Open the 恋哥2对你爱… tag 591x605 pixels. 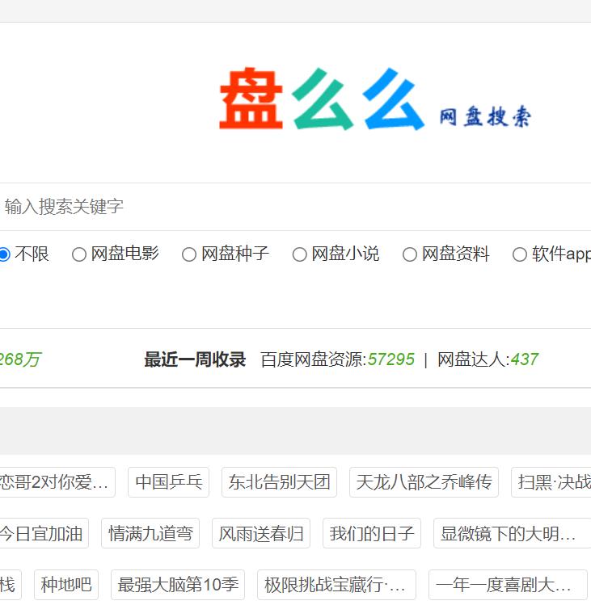(x=56, y=482)
